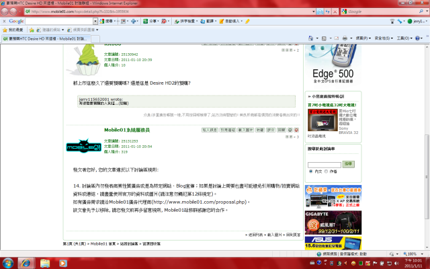Viewport: 430px width, 269px height.
Task: Expand the 網頁快訊圖庫 dropdown
Action: pos(97,30)
